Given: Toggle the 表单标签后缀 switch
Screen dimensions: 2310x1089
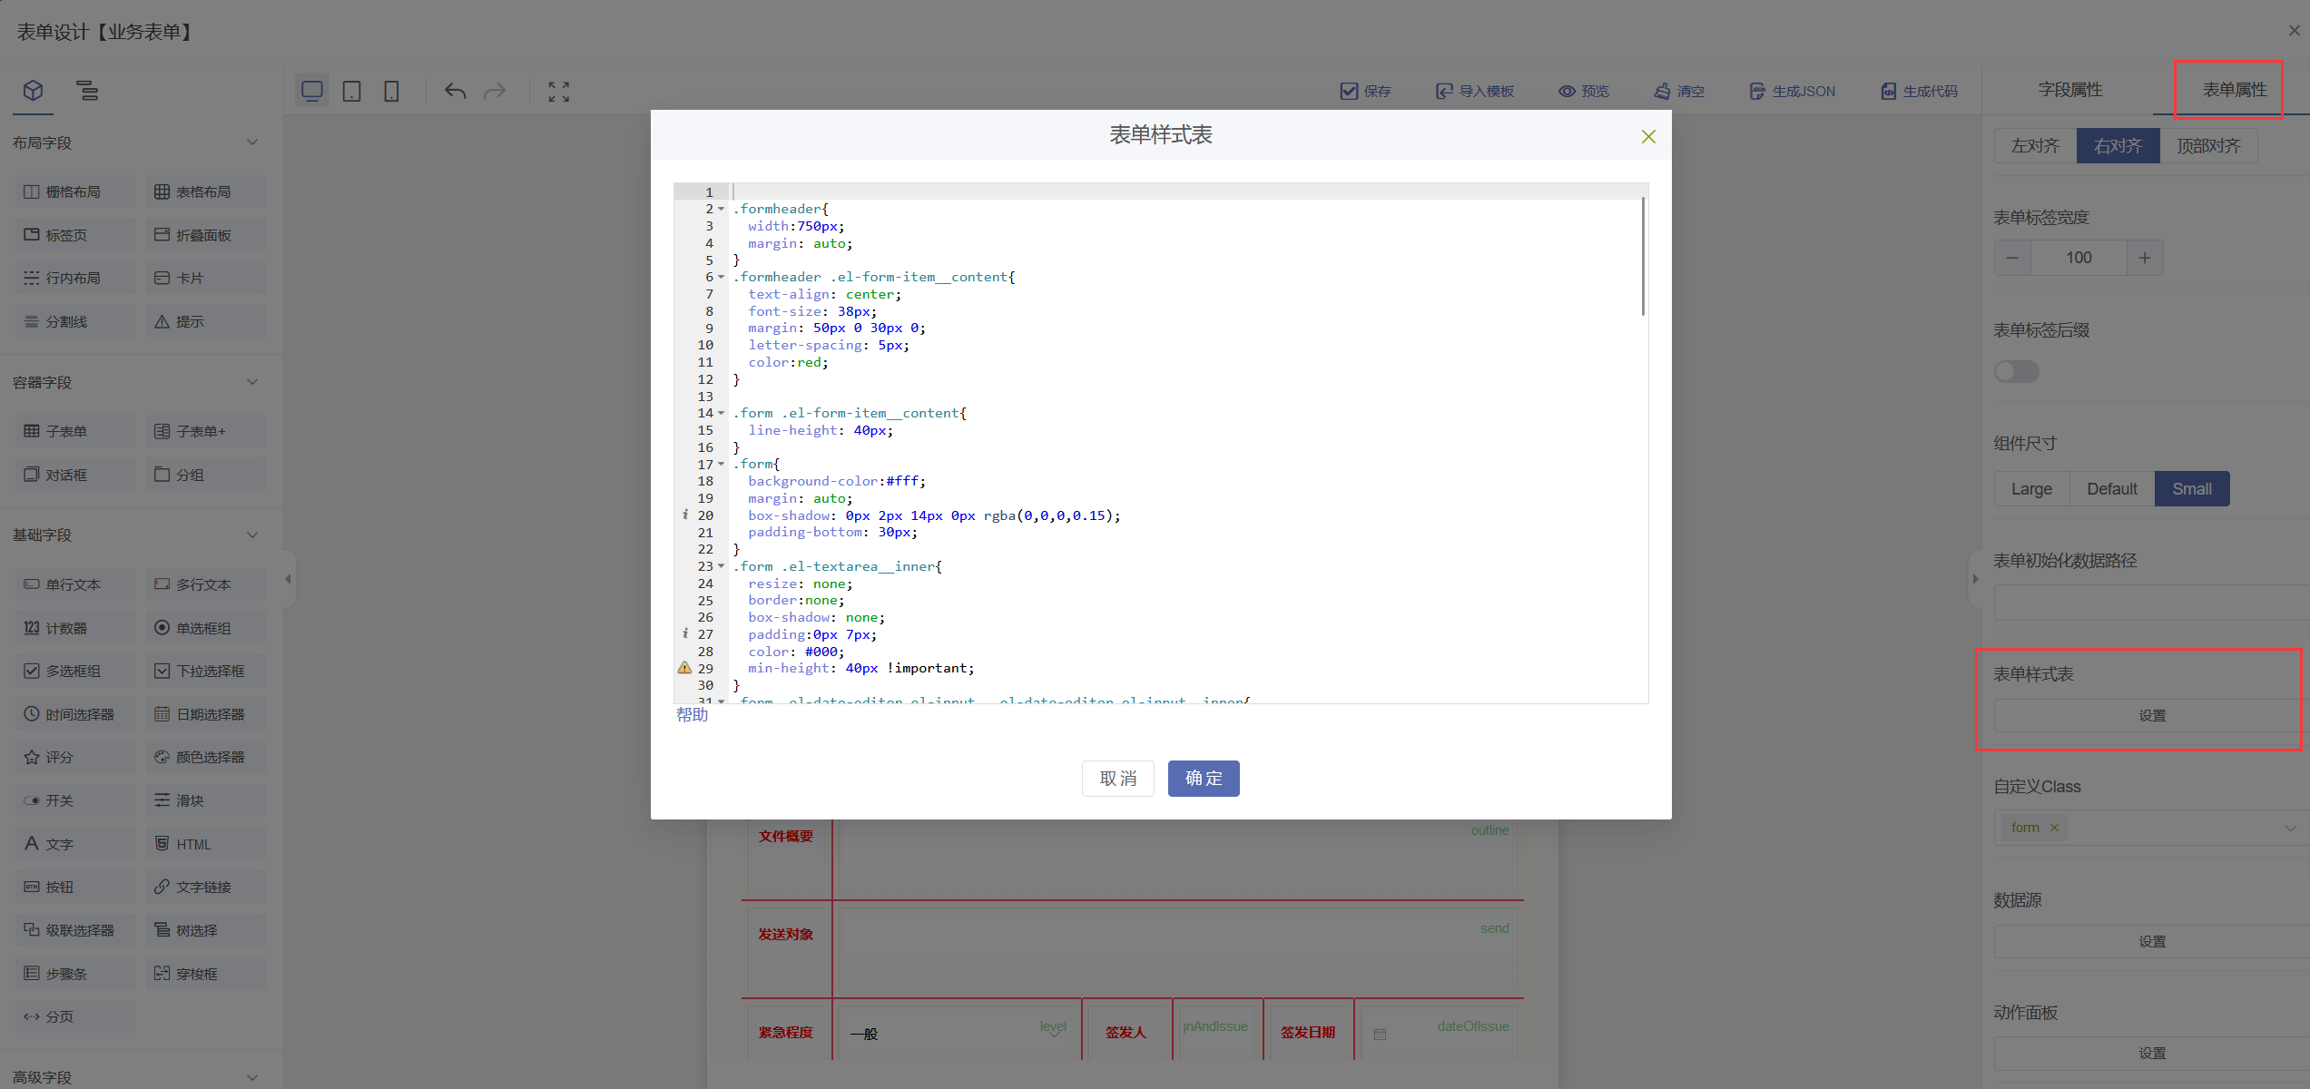Looking at the screenshot, I should [2016, 372].
